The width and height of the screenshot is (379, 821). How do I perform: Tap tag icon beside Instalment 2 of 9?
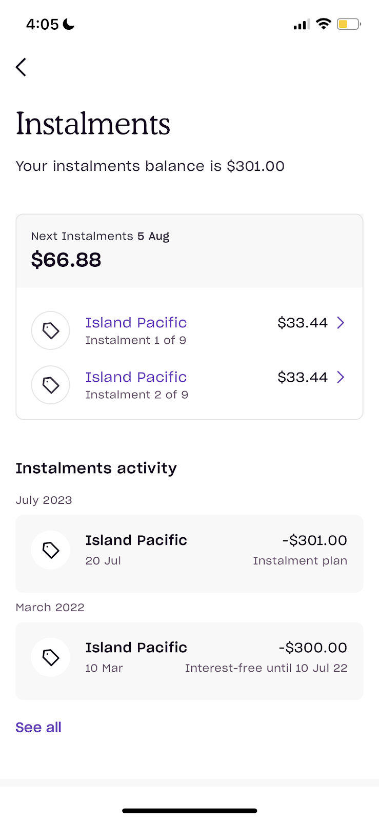[50, 385]
